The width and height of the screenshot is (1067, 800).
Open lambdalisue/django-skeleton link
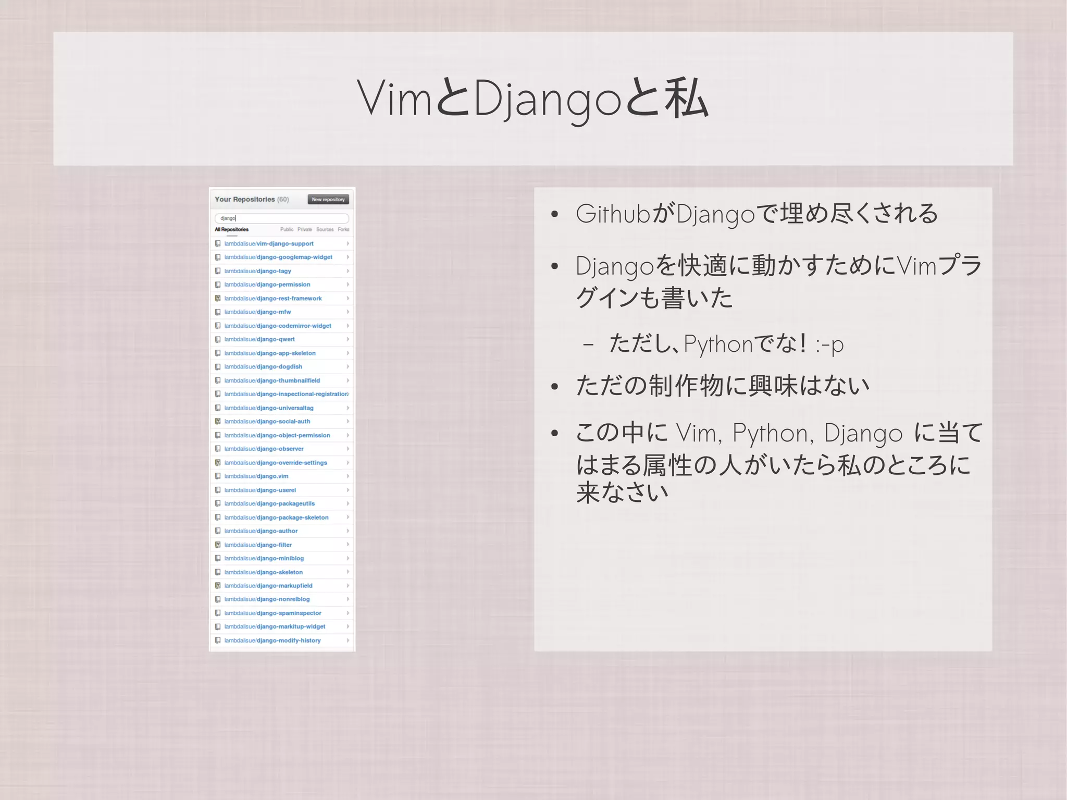click(263, 572)
